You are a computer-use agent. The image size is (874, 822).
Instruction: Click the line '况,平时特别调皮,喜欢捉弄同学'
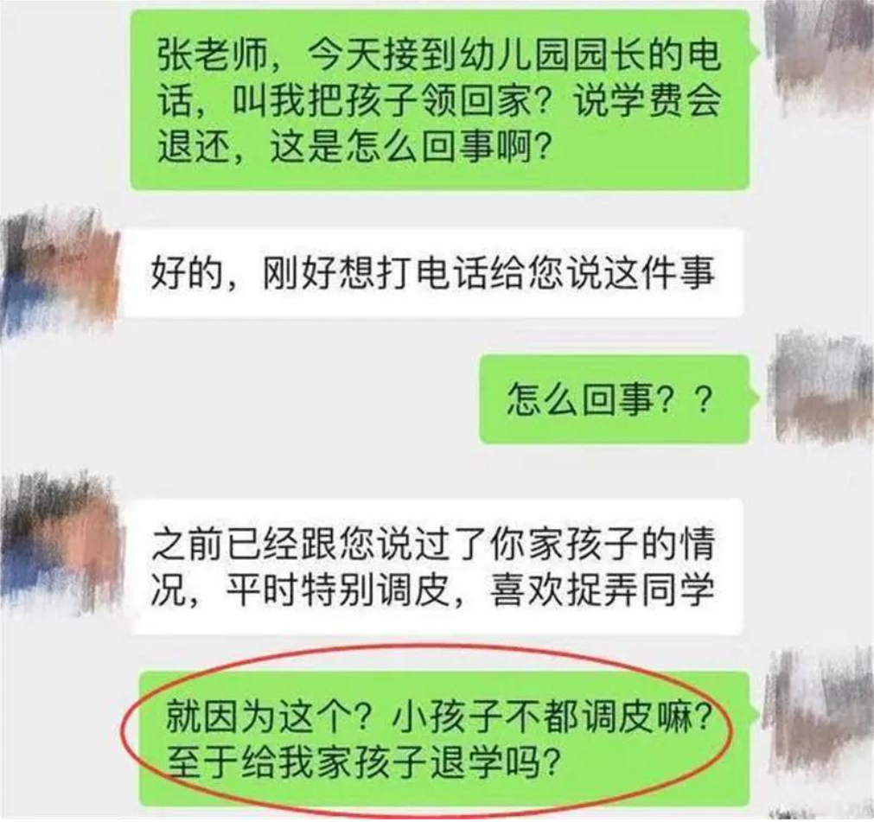(433, 589)
